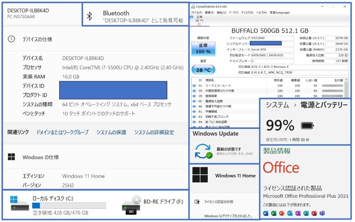The height and width of the screenshot is (222, 355).
Task: Click the CrystalDiskInfo title bar app icon
Action: point(193,7)
